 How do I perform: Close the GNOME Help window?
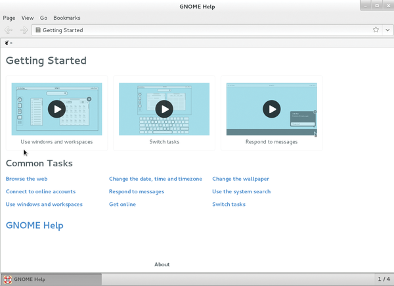[x=388, y=6]
